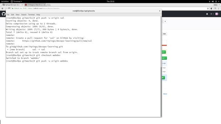The image size is (221, 124).
Task: Go to GitHub home via Octocat logo
Action: click(4, 14)
